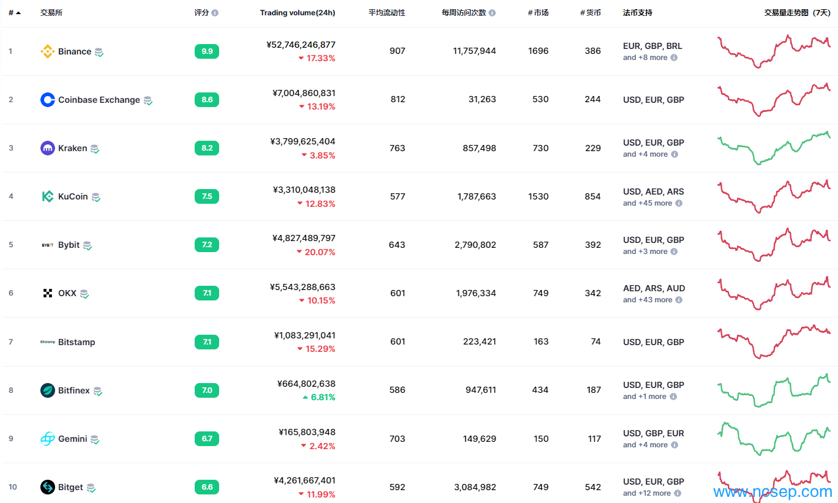Click the Gemini logo icon

(48, 439)
